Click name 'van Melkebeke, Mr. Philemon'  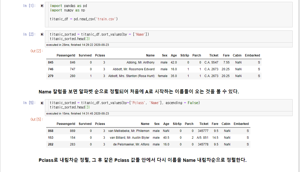(129, 131)
